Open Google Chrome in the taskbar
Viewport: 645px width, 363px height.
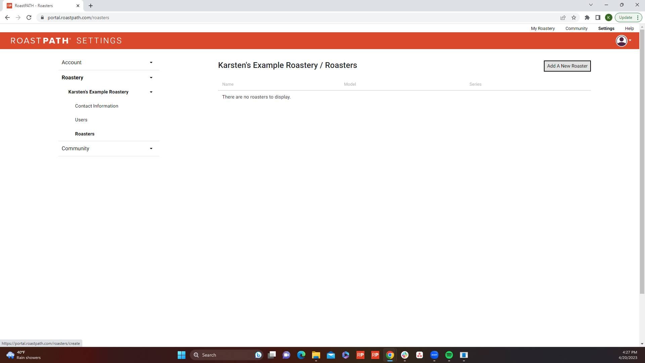point(390,355)
